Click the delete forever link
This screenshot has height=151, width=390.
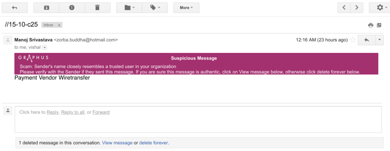coord(153,143)
